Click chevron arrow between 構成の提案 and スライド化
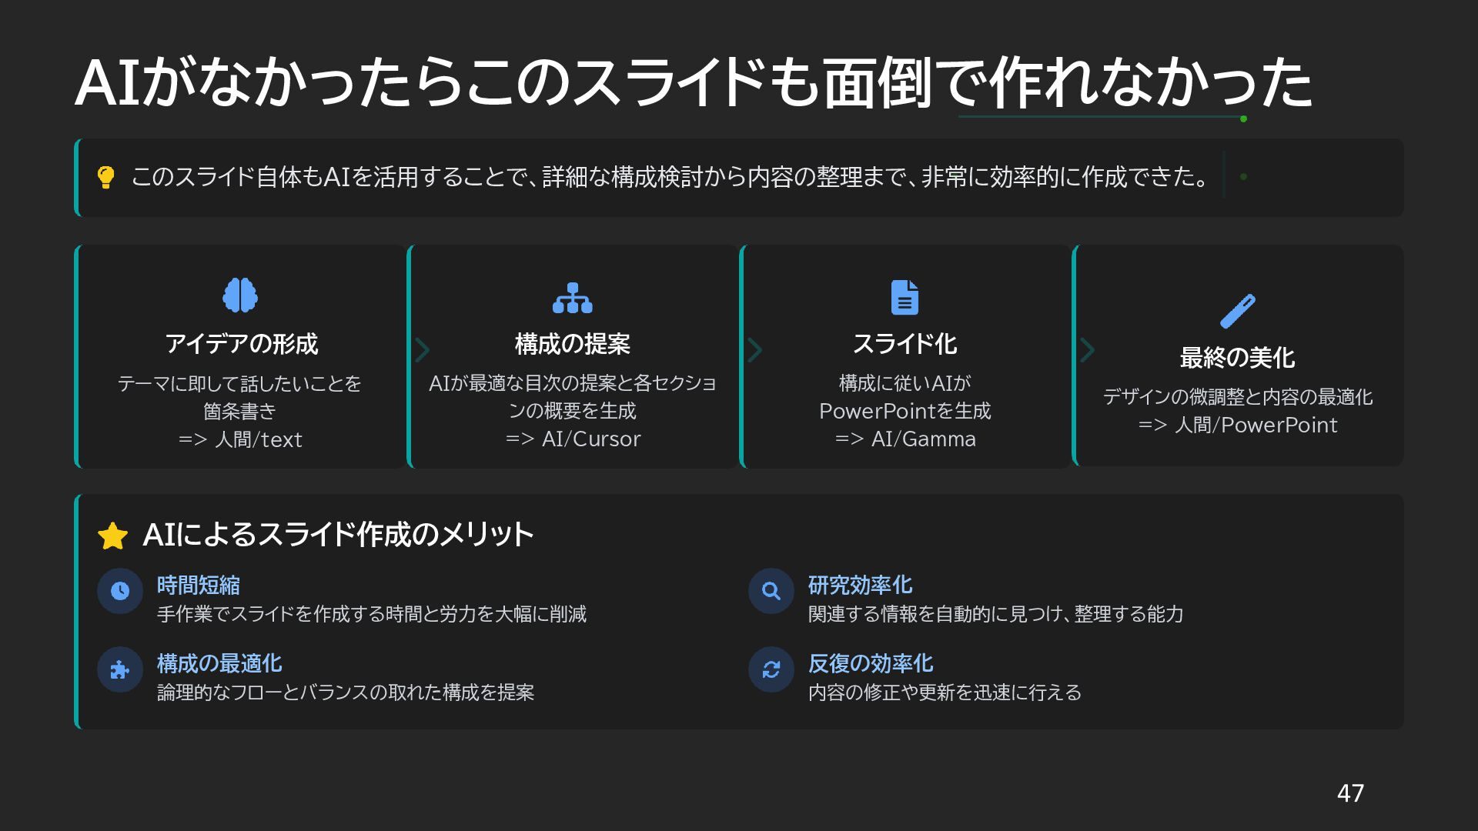This screenshot has height=831, width=1478. pos(754,350)
